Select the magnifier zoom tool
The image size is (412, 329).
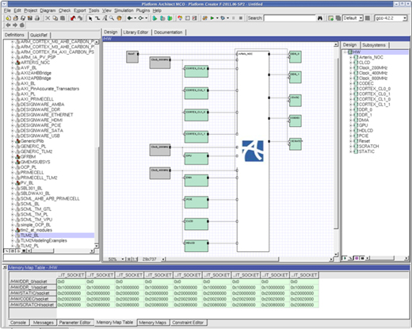pyautogui.click(x=112, y=18)
